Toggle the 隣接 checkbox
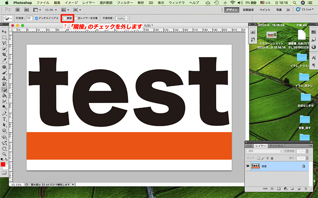 (x=64, y=19)
